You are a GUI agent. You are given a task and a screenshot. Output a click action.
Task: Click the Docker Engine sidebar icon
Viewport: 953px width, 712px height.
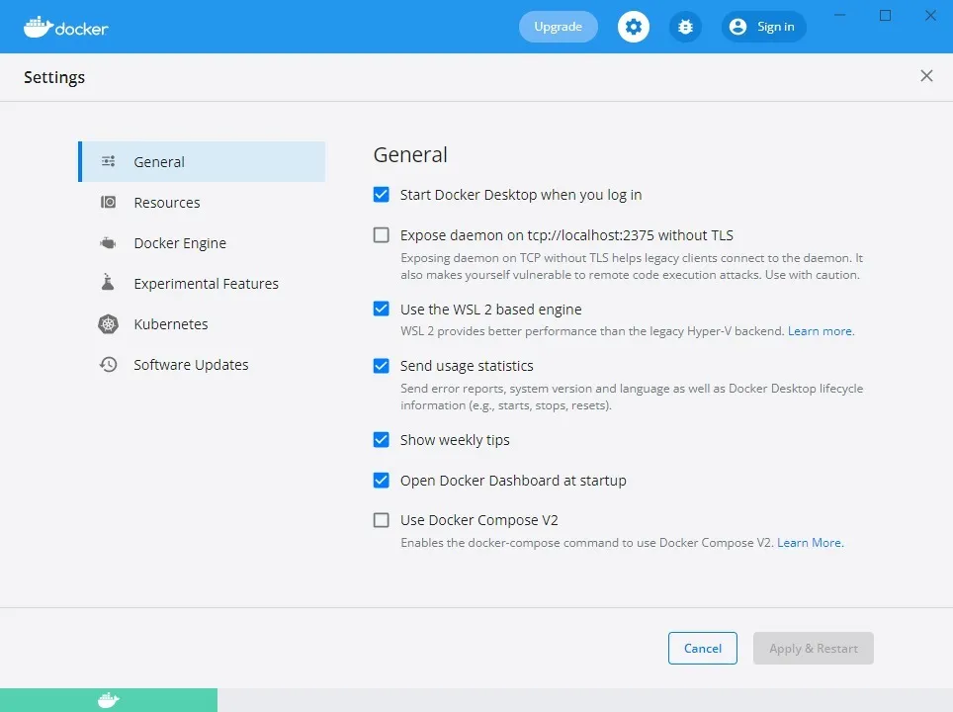(x=109, y=243)
